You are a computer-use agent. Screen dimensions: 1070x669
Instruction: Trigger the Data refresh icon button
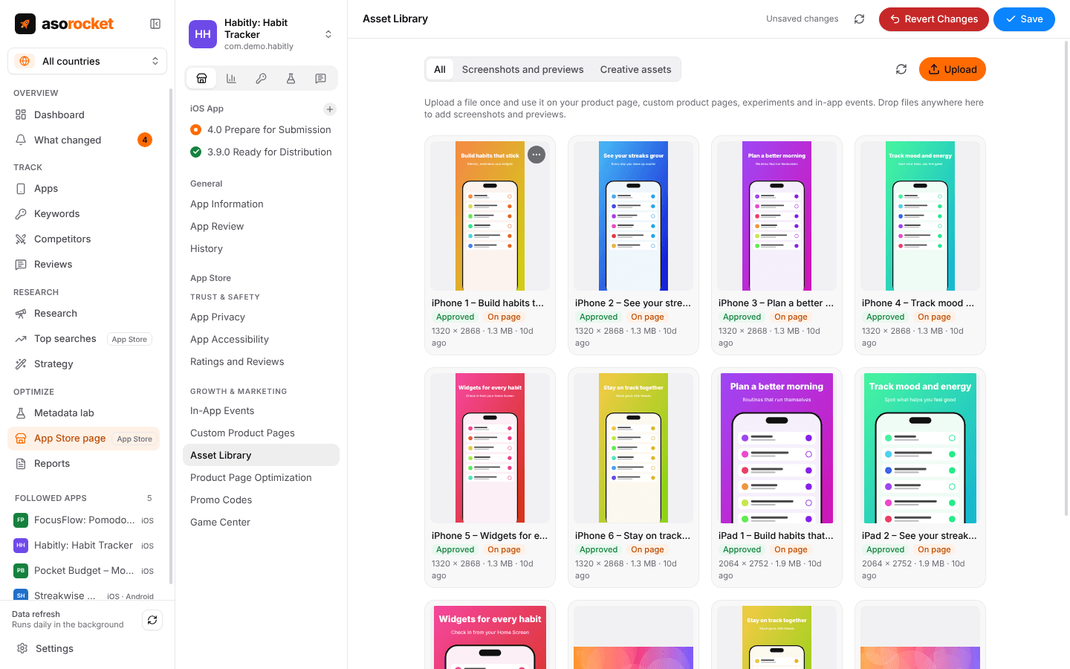152,620
